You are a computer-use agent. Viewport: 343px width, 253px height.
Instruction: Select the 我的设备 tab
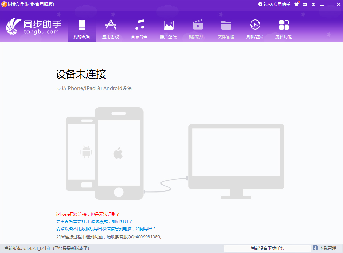click(82, 28)
